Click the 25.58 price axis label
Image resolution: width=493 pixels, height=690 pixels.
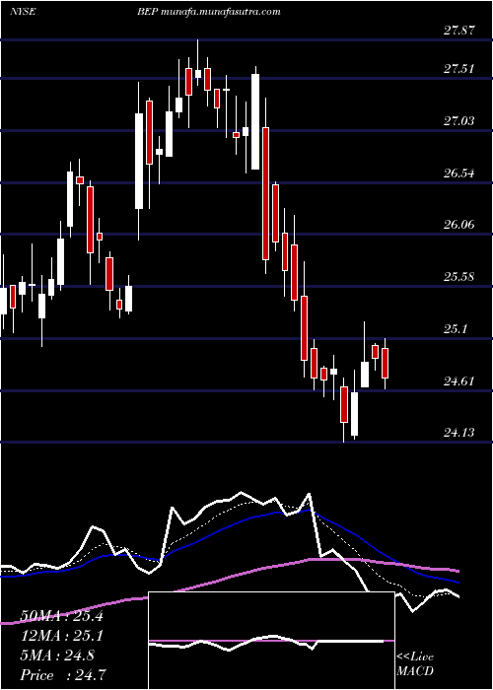click(x=459, y=277)
